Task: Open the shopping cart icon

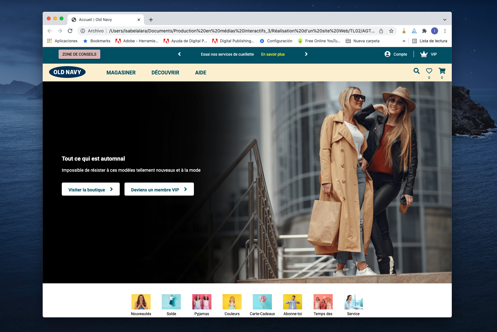Action: (442, 71)
